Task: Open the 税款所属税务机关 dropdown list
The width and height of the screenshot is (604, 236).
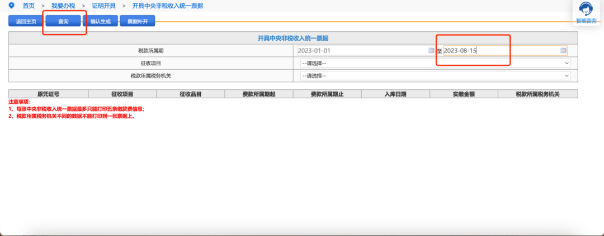Action: [435, 75]
